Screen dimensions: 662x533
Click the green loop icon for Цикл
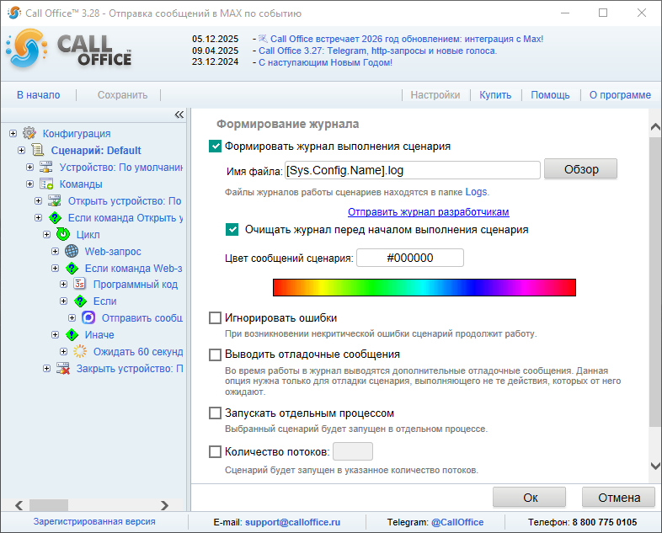62,234
